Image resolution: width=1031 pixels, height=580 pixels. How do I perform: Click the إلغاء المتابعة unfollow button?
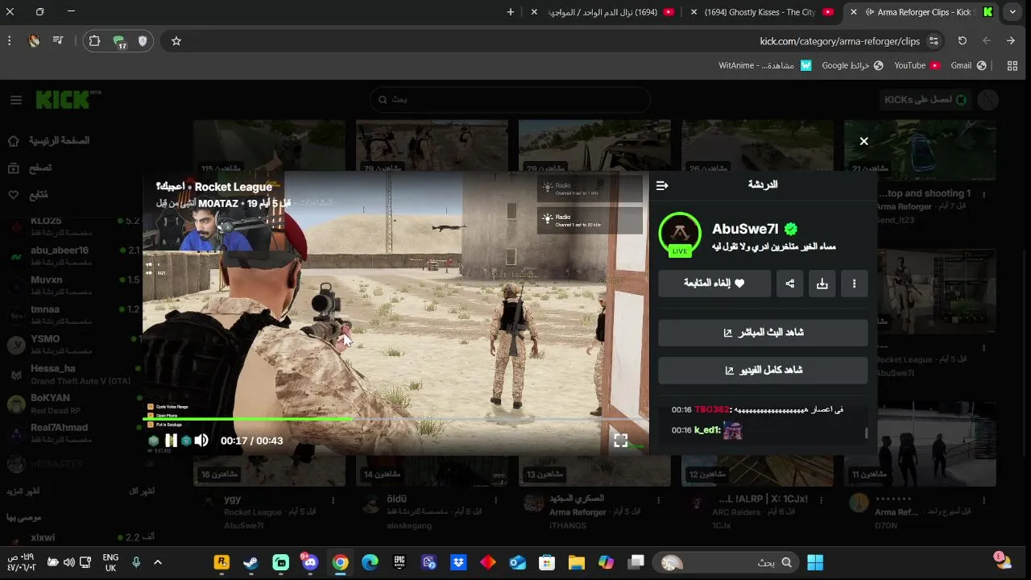714,284
